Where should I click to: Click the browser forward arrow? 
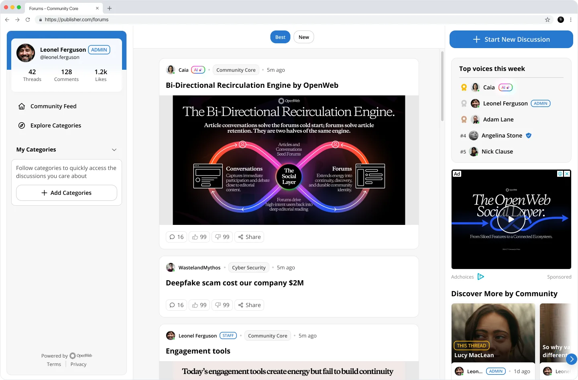[x=17, y=20]
